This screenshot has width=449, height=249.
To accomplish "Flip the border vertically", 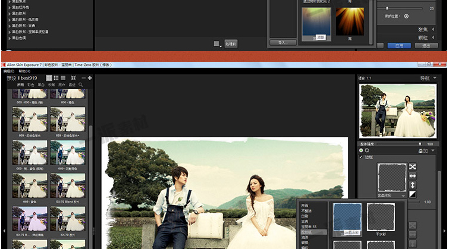I will point(412,185).
